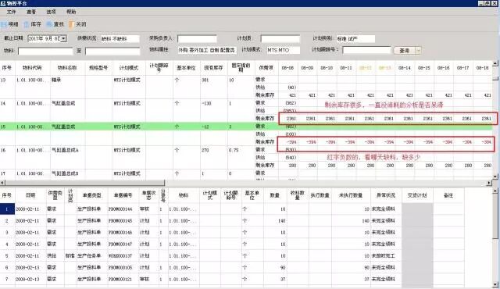Click the 至 (to) material code input field
The height and width of the screenshot is (289, 500).
tap(112, 51)
